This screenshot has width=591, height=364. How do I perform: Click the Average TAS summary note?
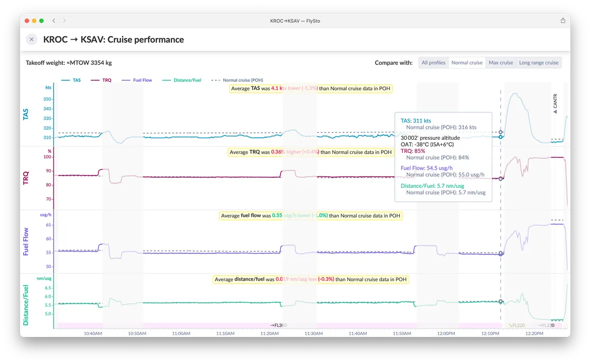pyautogui.click(x=311, y=89)
